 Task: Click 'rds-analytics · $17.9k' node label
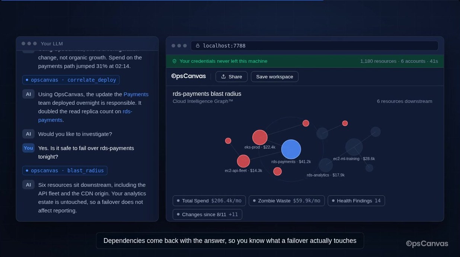326,175
